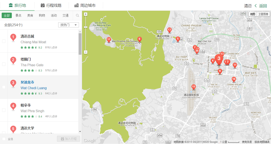Open the 按热门 sort dropdown

(69, 25)
